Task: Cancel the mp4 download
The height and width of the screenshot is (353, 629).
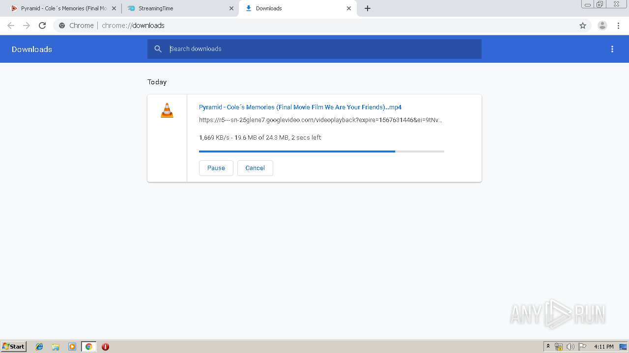Action: [x=255, y=168]
